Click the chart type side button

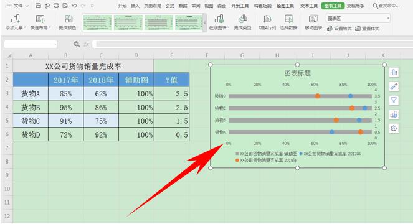(x=394, y=114)
